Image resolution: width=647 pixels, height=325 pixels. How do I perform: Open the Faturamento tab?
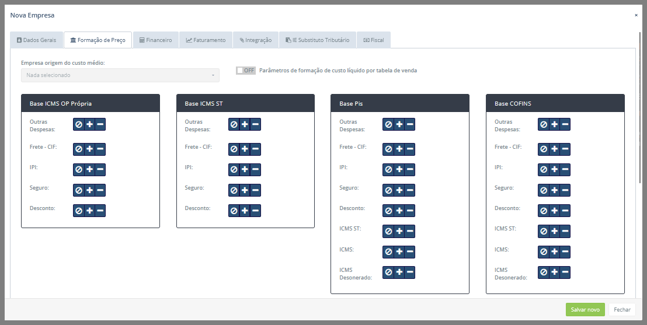206,40
